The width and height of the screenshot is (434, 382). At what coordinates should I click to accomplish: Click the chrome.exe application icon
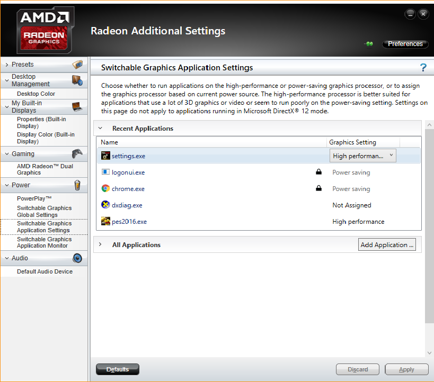pos(105,188)
